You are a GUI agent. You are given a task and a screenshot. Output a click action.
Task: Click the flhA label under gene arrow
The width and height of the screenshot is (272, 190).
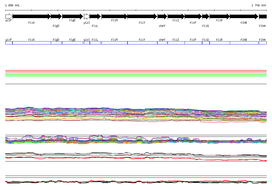click(x=262, y=26)
